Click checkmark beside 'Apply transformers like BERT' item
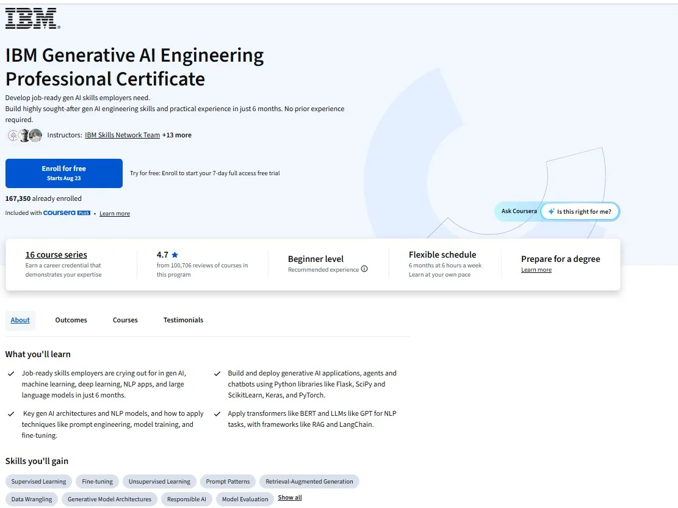Screen dimensions: 678x508 click(x=217, y=414)
